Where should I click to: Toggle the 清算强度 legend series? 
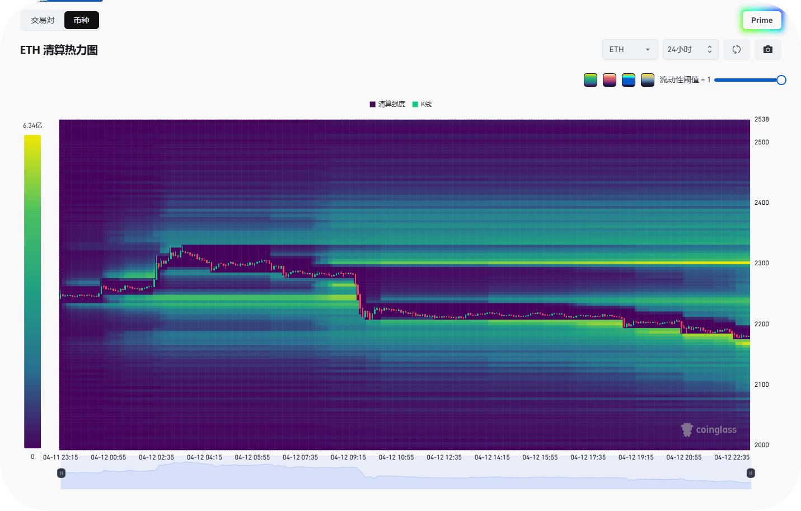(387, 104)
